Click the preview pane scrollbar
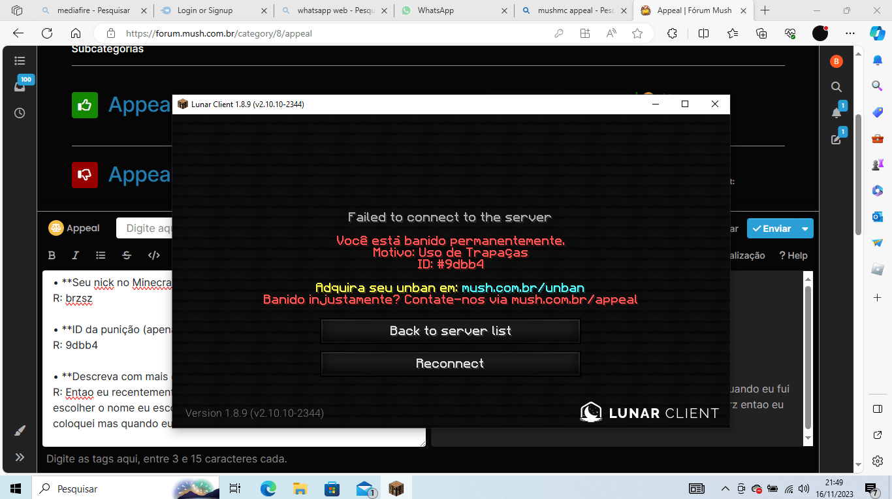 pos(808,358)
